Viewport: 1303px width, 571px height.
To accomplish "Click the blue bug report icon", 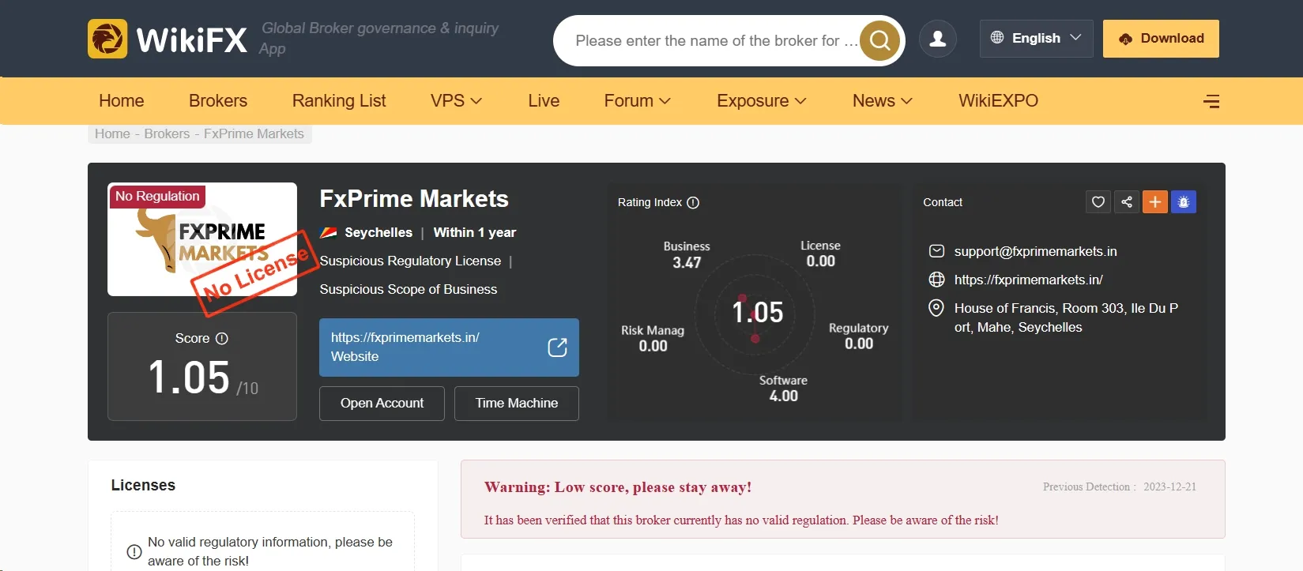I will click(1184, 202).
